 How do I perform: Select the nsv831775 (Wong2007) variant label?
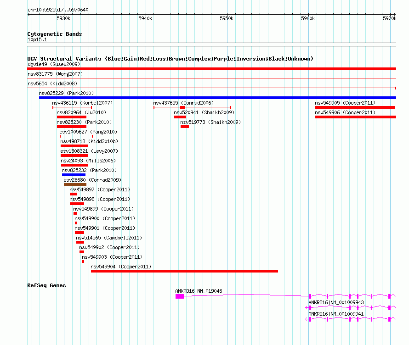[x=55, y=74]
